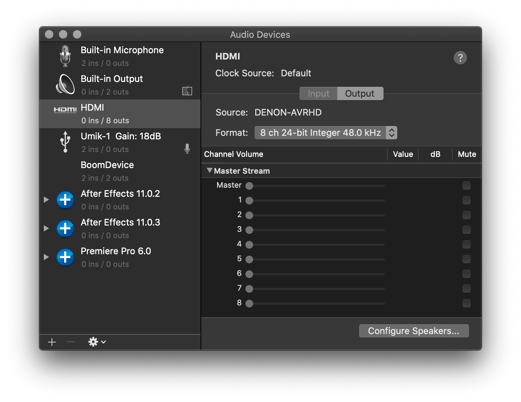The width and height of the screenshot is (521, 402).
Task: Click channel 8 volume slider knob
Action: tap(249, 304)
